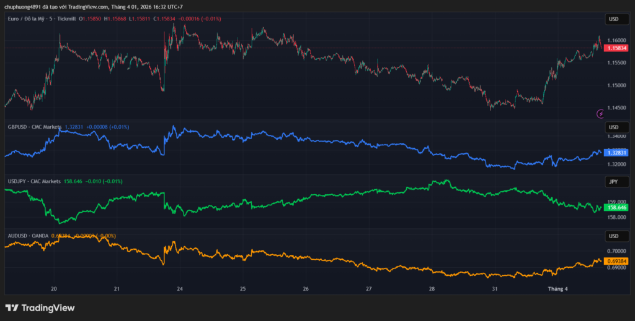Click the purple lightning bolt icon
The height and width of the screenshot is (321, 635).
pos(600,114)
